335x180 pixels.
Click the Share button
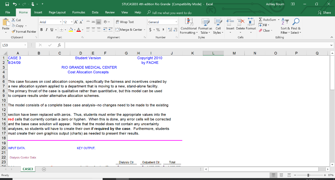324,13
